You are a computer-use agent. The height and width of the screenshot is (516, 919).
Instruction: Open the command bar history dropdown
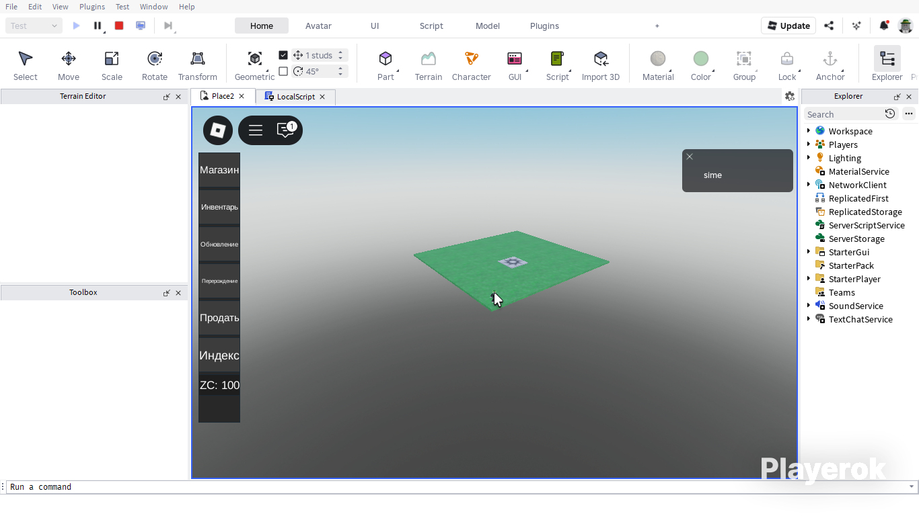point(912,487)
